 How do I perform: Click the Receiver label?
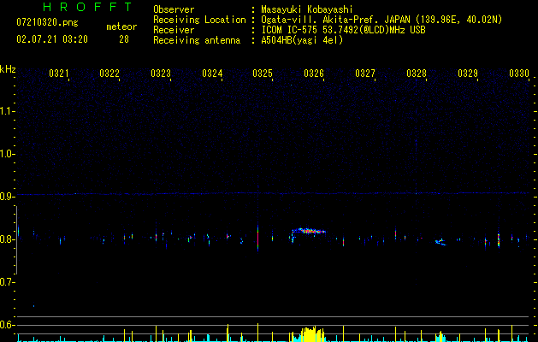pos(174,30)
